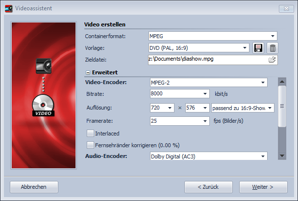Enable the Interlaced checkbox
Viewport: 298px width, 201px height.
90,133
